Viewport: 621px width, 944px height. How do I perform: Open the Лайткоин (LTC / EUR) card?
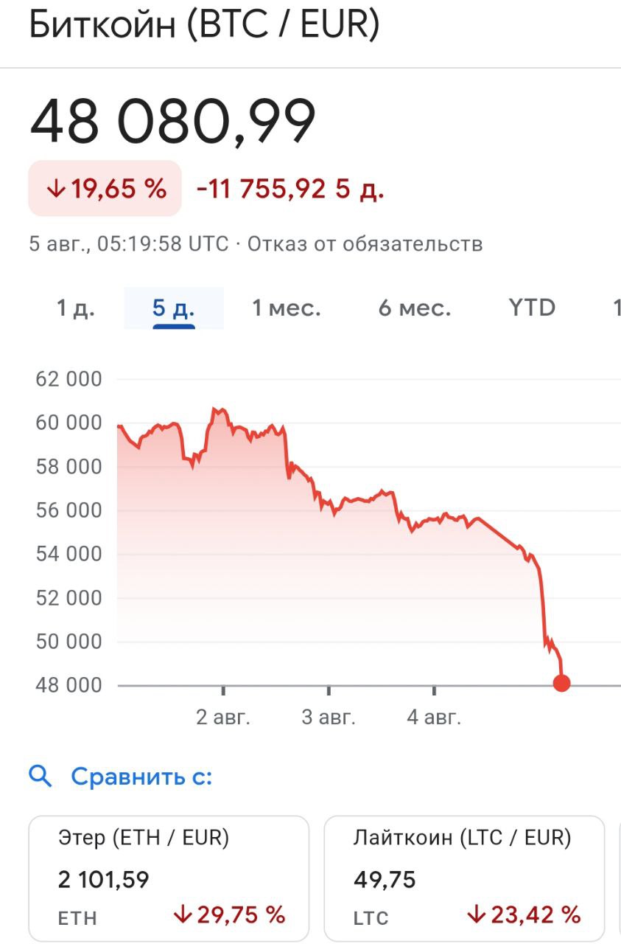[x=464, y=878]
